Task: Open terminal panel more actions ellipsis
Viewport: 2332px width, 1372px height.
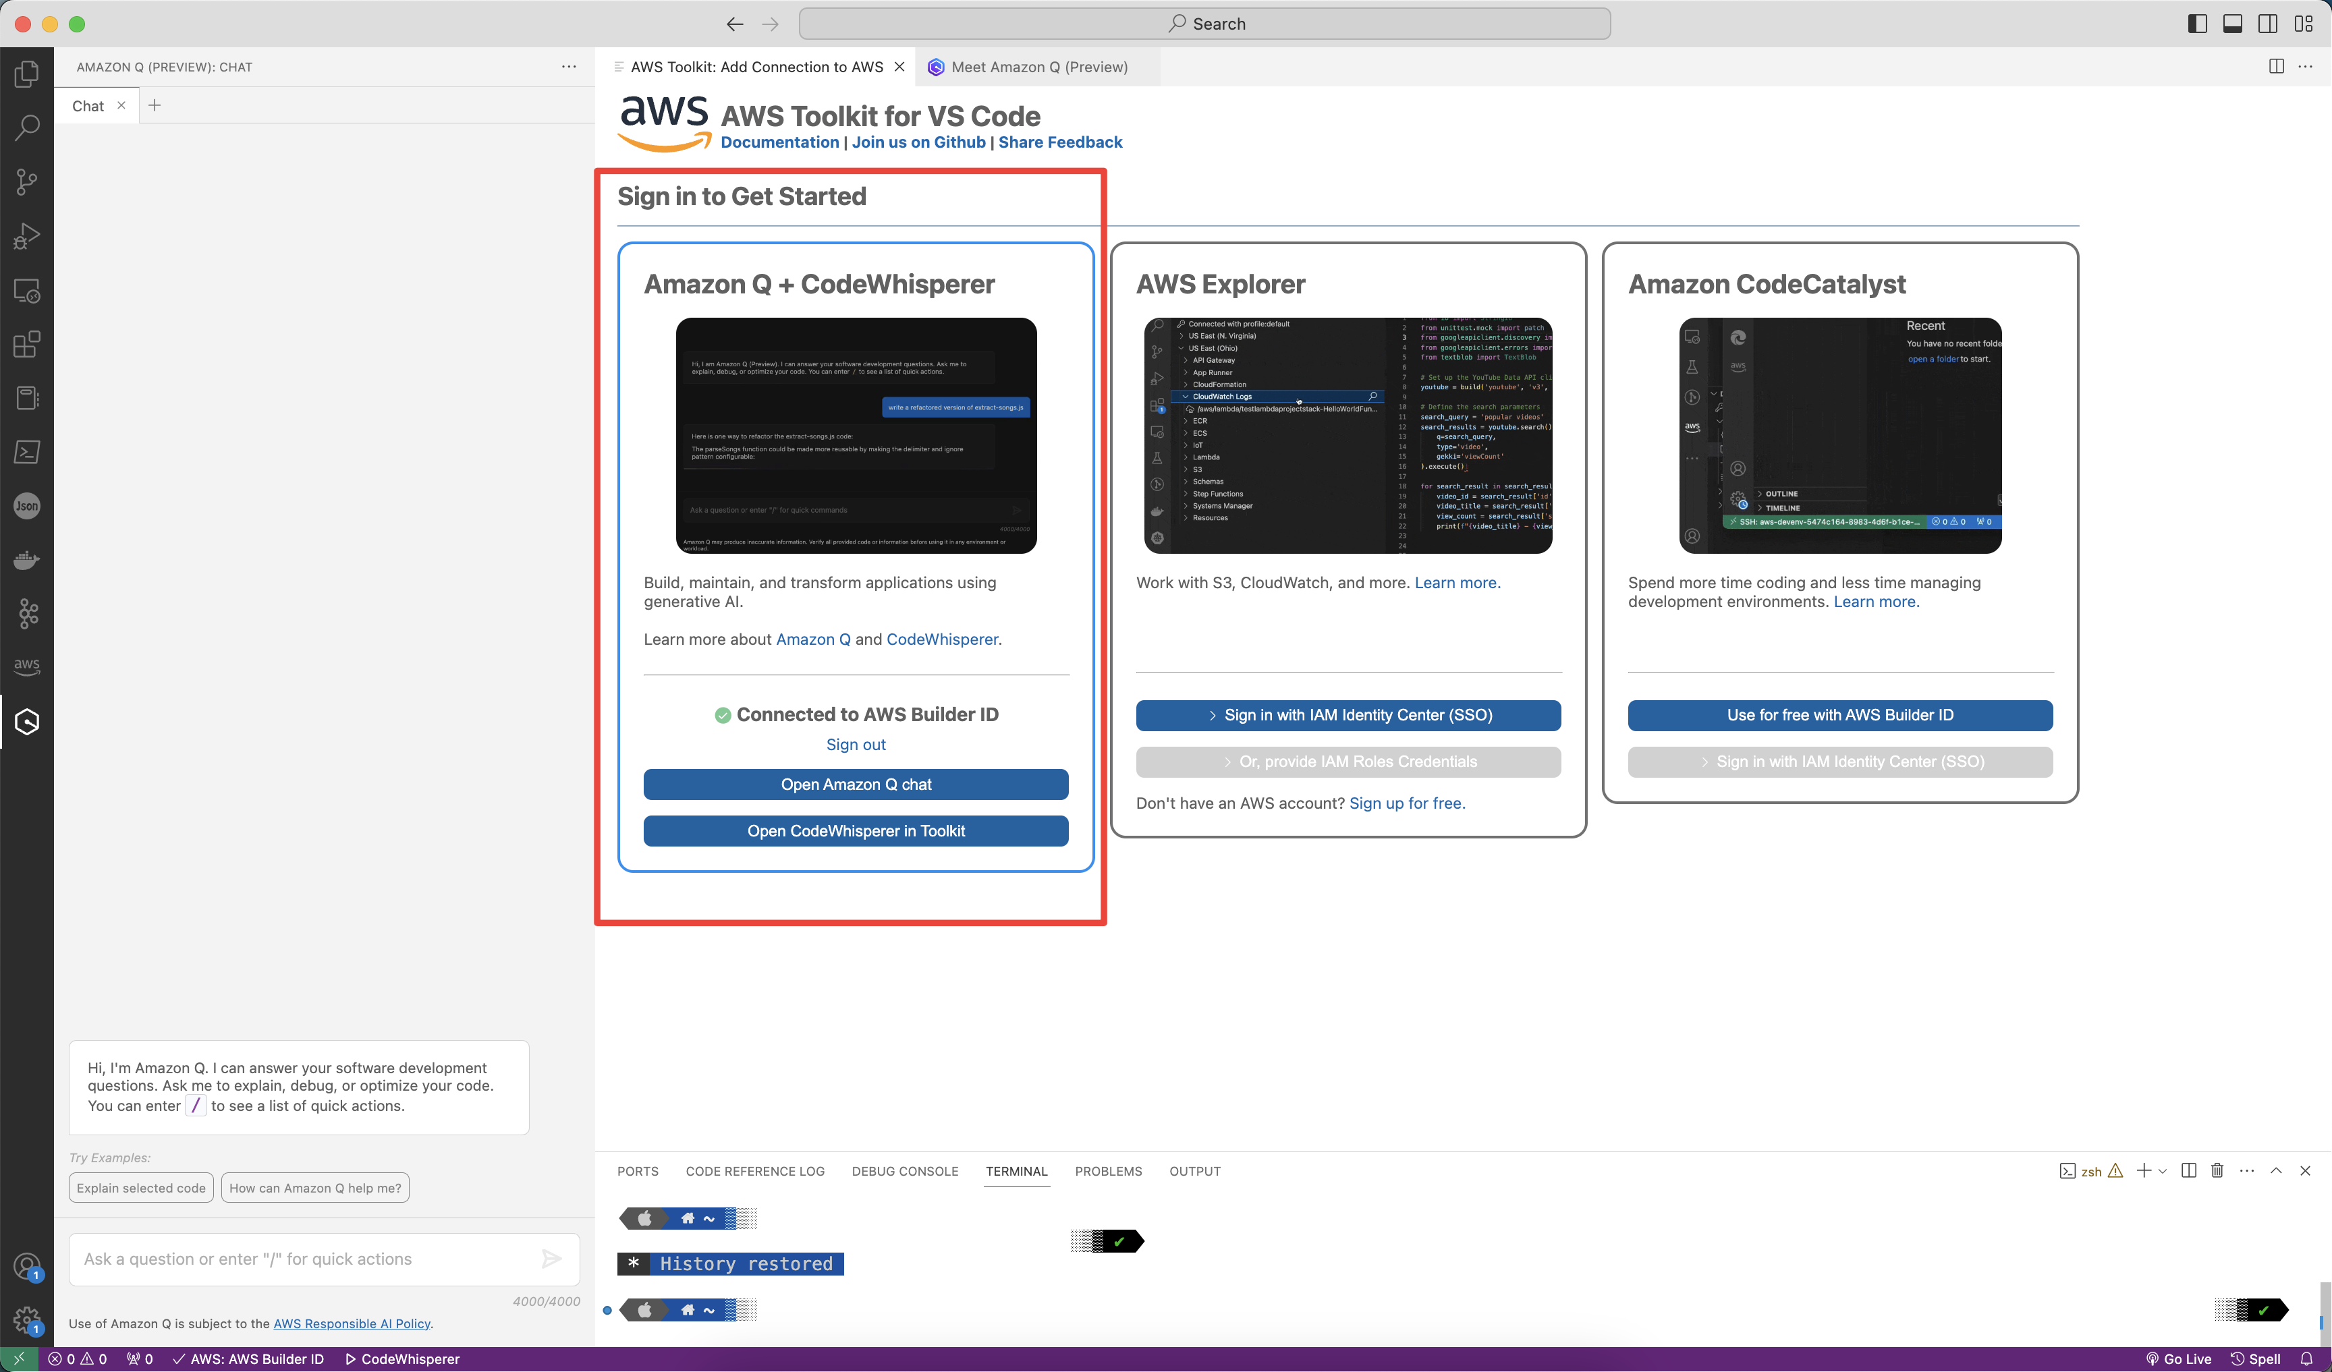Action: pos(2247,1170)
